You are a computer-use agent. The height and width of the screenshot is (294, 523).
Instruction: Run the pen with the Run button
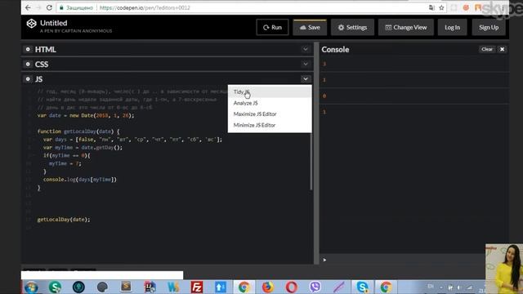[272, 27]
